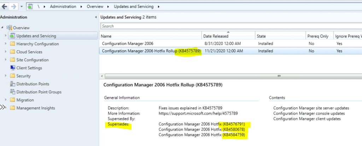362x146 pixels.
Task: Click superseded Hotfix KB4584759 entry
Action: [x=202, y=135]
